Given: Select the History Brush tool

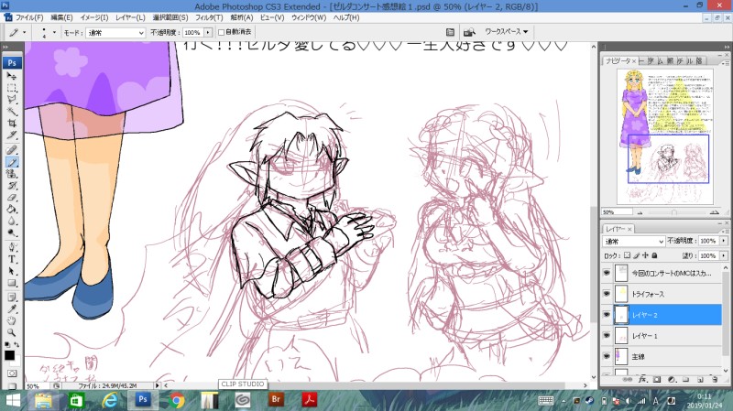Looking at the screenshot, I should coord(12,186).
